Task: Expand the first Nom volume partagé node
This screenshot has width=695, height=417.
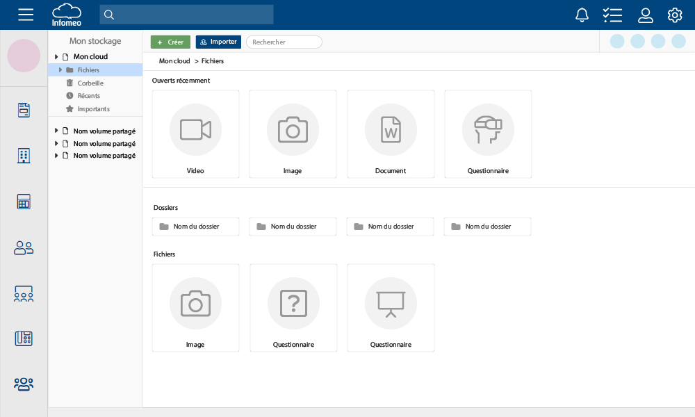Action: [56, 131]
